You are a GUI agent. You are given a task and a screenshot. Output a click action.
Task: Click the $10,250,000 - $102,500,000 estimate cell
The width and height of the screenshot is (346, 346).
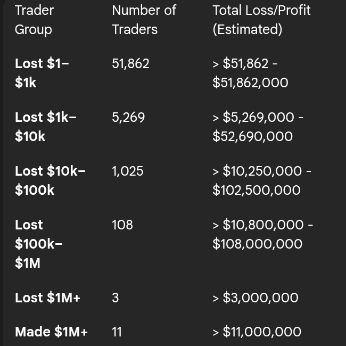262,180
